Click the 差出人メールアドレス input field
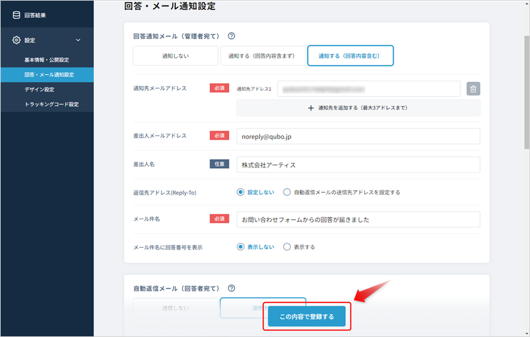The height and width of the screenshot is (337, 530). click(x=358, y=136)
